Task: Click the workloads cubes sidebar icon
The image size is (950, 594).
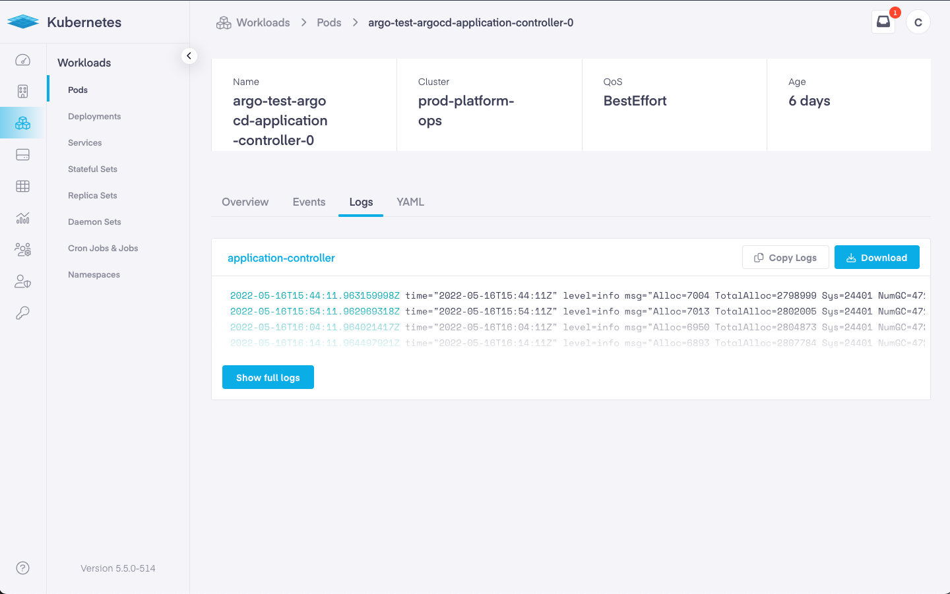Action: (22, 123)
